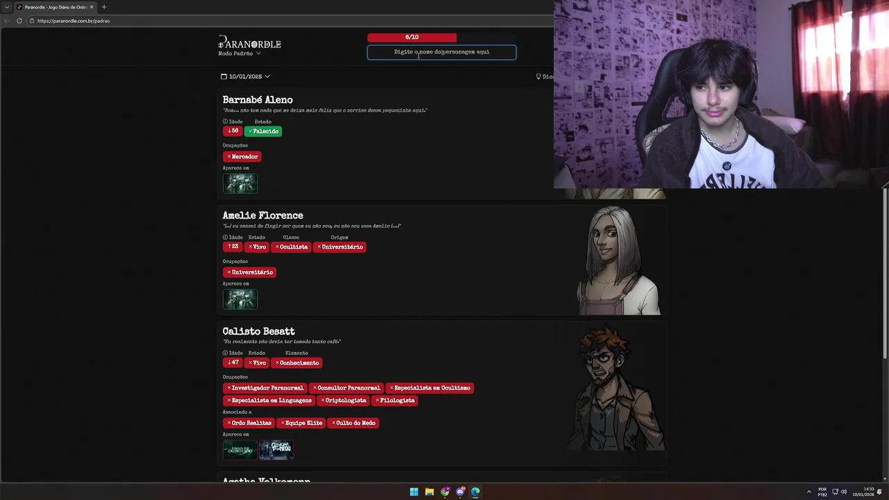Click the Amelie Florence name heading

pyautogui.click(x=263, y=215)
